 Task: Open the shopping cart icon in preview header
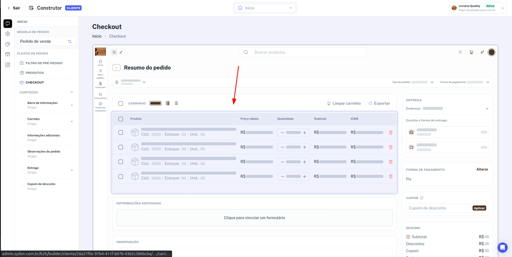click(x=471, y=52)
